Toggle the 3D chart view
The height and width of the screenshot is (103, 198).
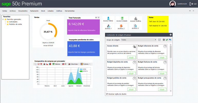pos(64,64)
